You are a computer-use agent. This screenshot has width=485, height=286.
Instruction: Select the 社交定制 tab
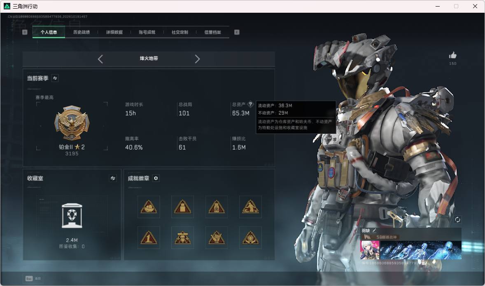pos(180,32)
